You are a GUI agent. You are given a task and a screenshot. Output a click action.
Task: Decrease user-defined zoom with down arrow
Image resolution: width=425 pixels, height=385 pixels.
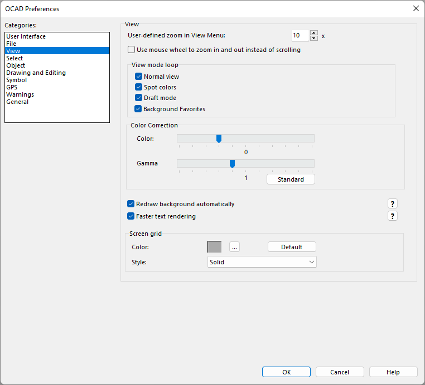314,38
